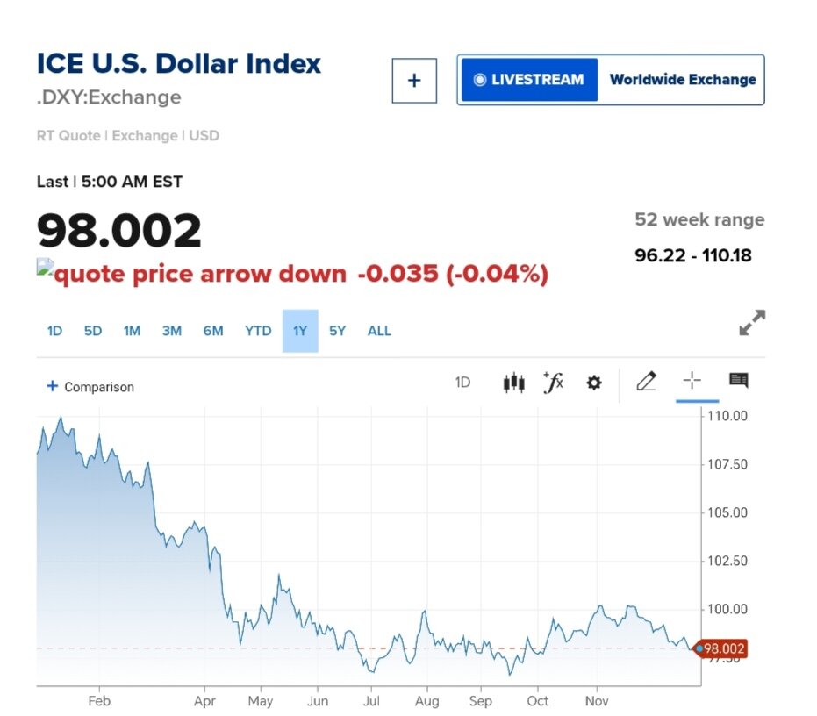Add the Dollar Index to watchlist with plus button
This screenshot has width=817, height=716.
414,81
